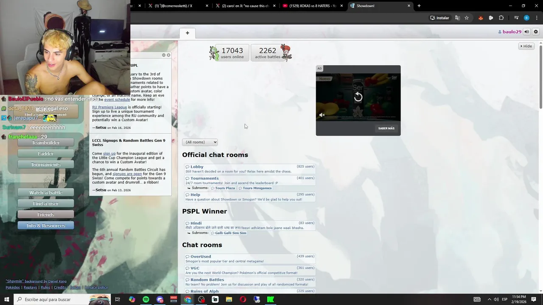This screenshot has width=543, height=305.
Task: Join the Hindi chat room
Action: tap(250, 225)
